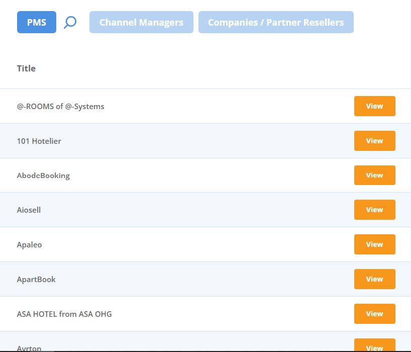Click the Title column header
The height and width of the screenshot is (352, 411).
click(x=26, y=68)
